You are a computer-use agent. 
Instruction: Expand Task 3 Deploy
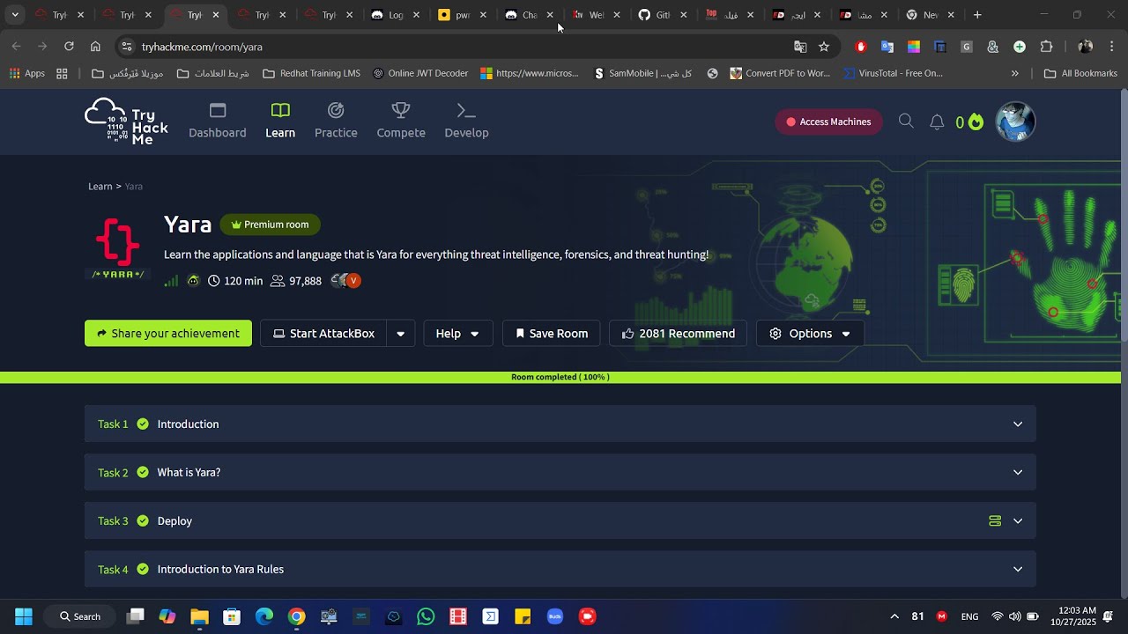(560, 521)
